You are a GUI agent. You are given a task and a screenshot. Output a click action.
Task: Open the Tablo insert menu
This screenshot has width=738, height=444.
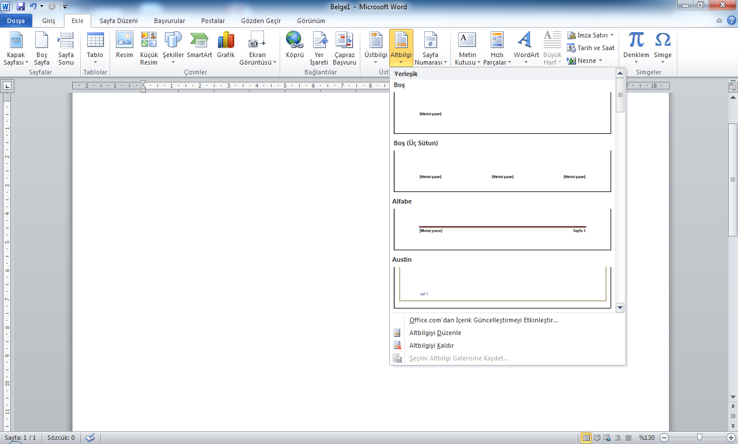click(95, 48)
